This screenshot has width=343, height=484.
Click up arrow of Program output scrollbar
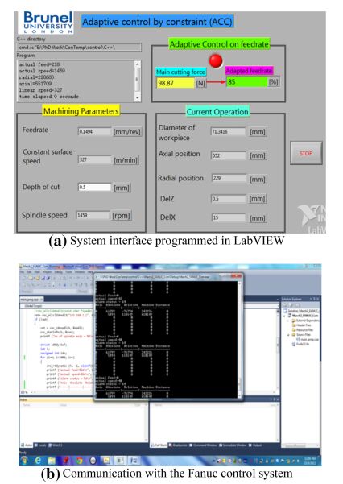[138, 64]
